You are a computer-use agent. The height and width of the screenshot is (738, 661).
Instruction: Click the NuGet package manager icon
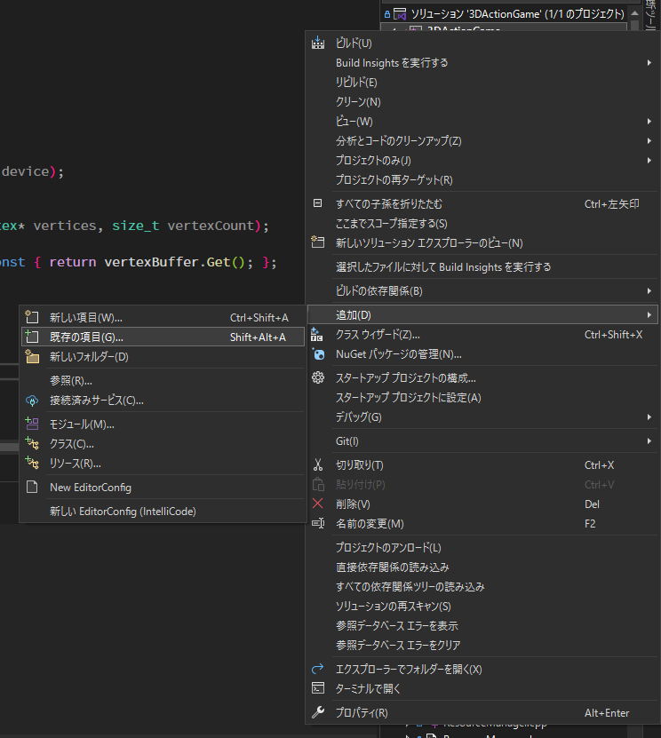tap(318, 354)
